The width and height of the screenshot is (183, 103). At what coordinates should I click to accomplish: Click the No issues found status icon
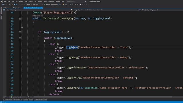click(11, 97)
